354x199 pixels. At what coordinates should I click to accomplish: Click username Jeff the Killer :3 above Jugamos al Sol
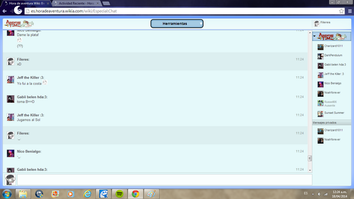point(30,115)
